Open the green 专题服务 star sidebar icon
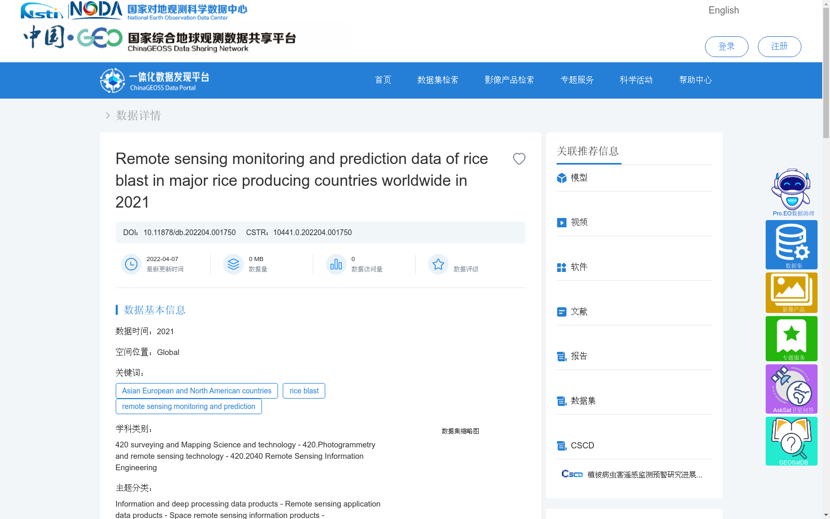 pos(792,338)
